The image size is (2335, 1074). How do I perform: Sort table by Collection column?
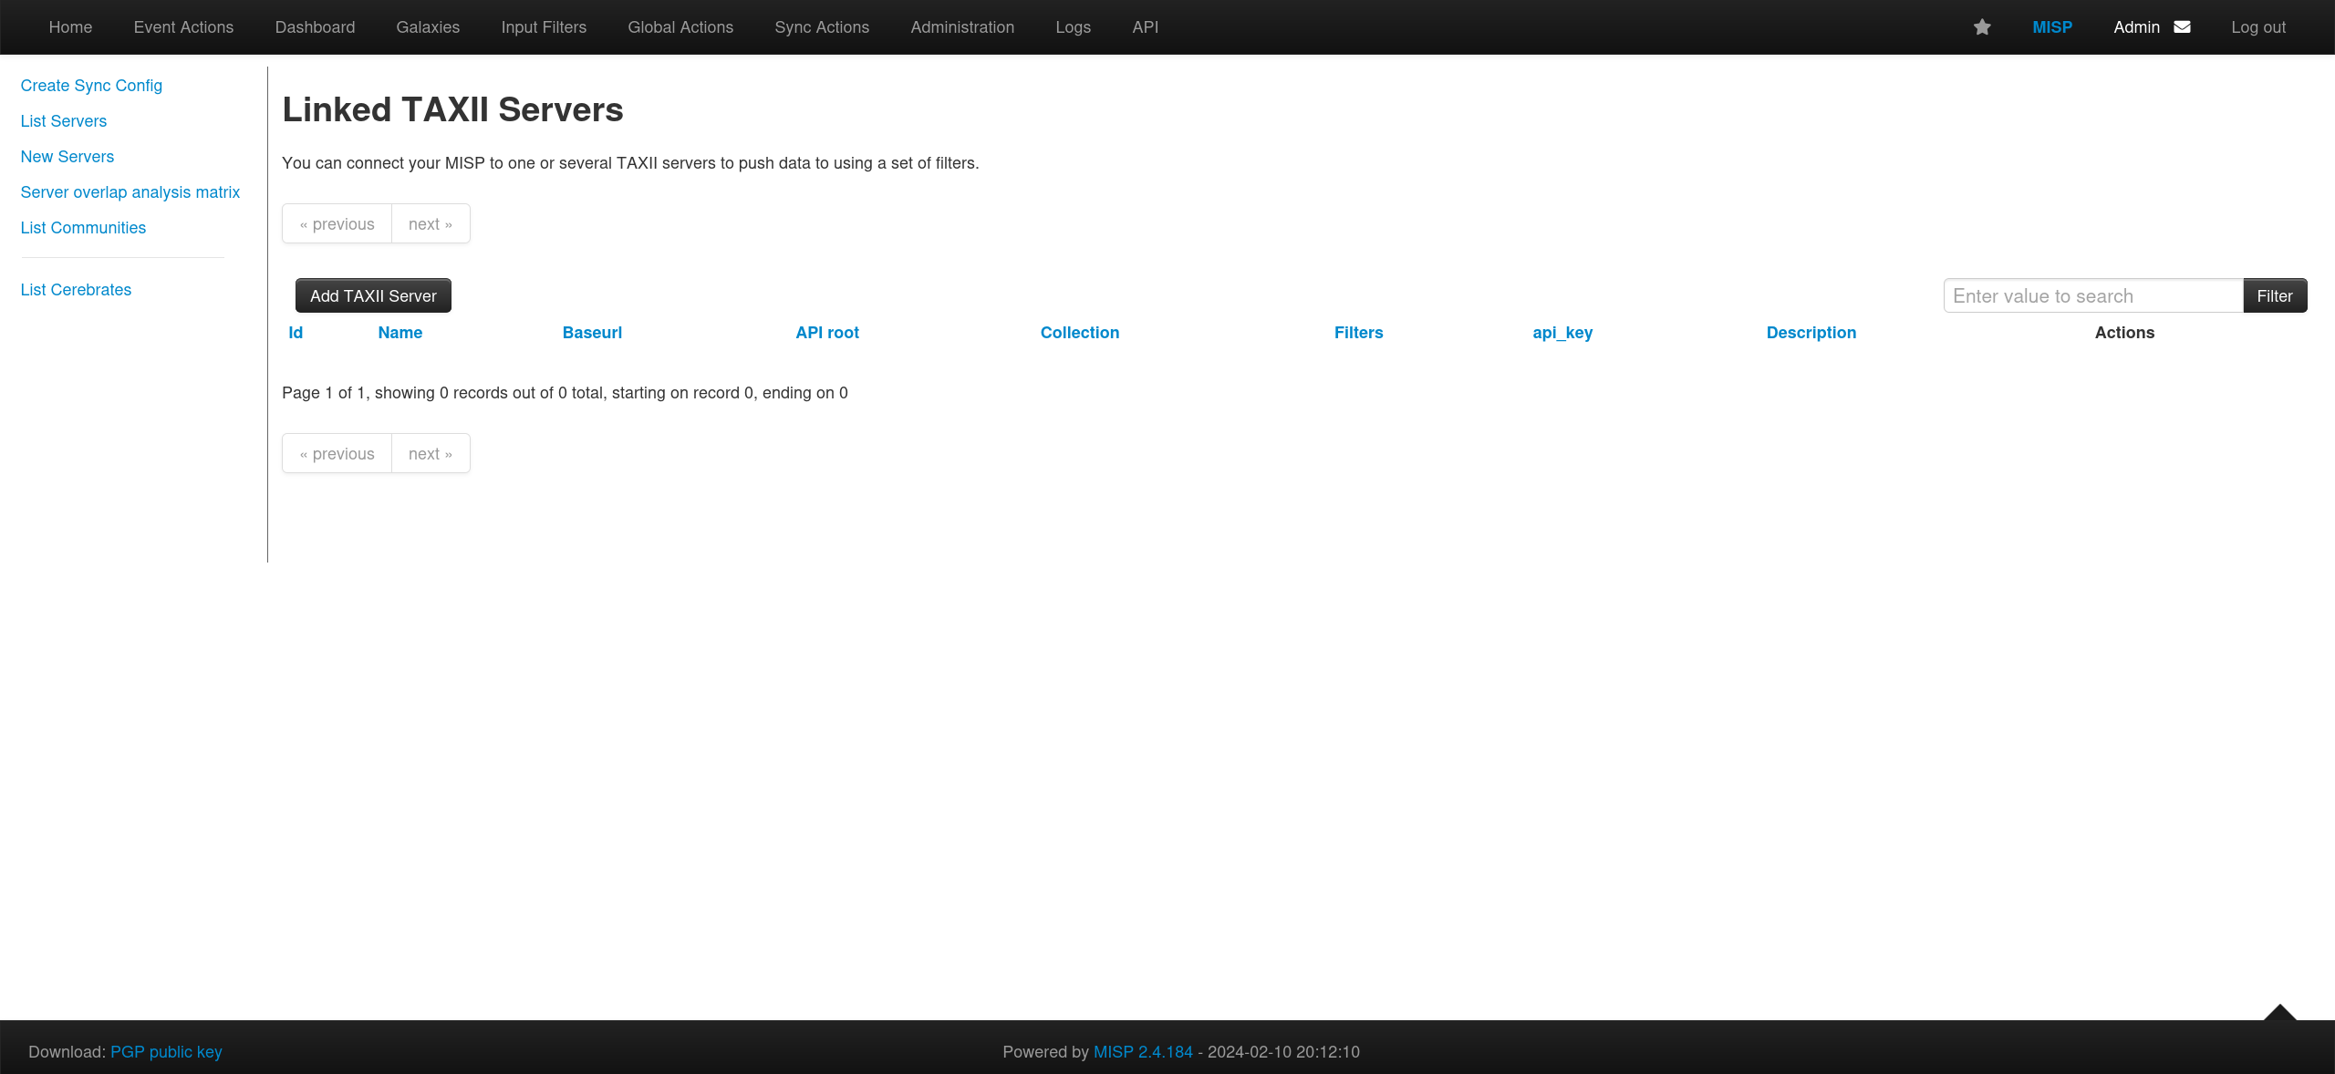(x=1080, y=333)
